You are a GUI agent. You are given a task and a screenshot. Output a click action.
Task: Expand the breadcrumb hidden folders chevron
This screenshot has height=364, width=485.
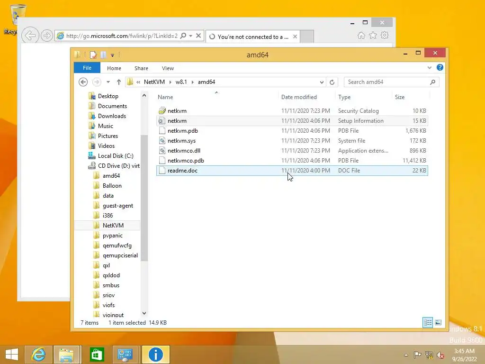click(x=138, y=82)
